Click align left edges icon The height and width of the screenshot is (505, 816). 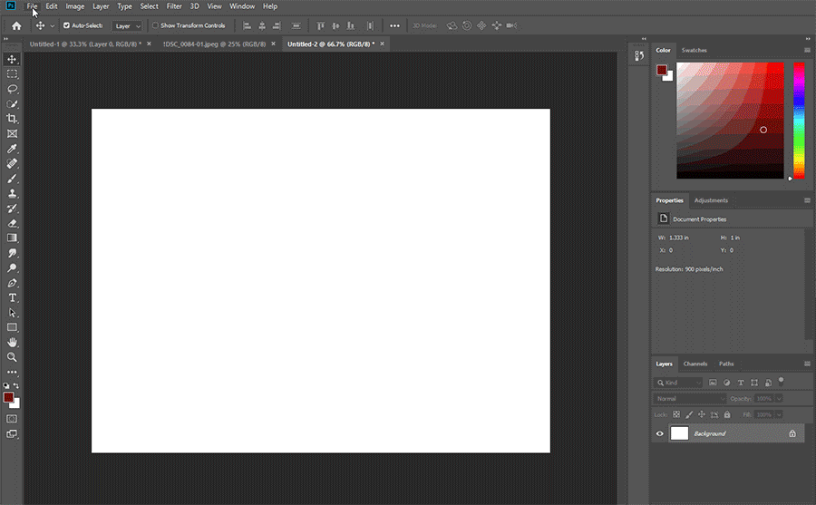click(x=248, y=25)
